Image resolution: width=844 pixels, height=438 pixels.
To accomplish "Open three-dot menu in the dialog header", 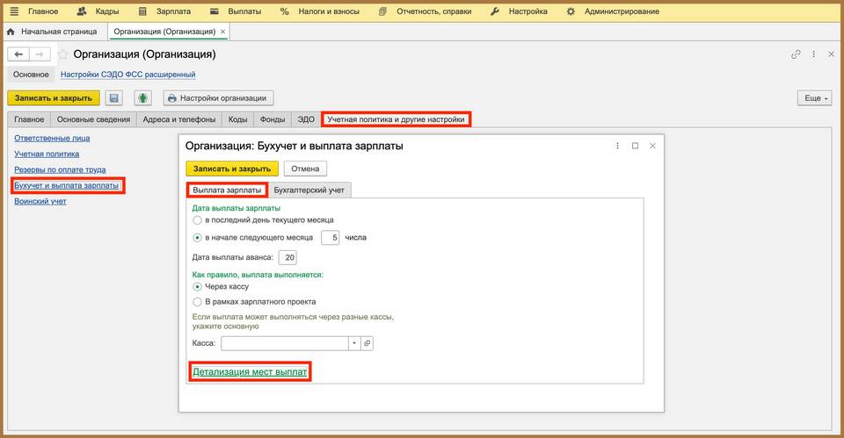I will (x=618, y=146).
